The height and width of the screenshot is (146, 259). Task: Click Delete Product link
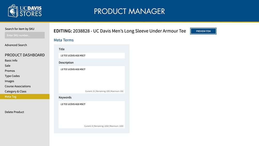point(14,112)
